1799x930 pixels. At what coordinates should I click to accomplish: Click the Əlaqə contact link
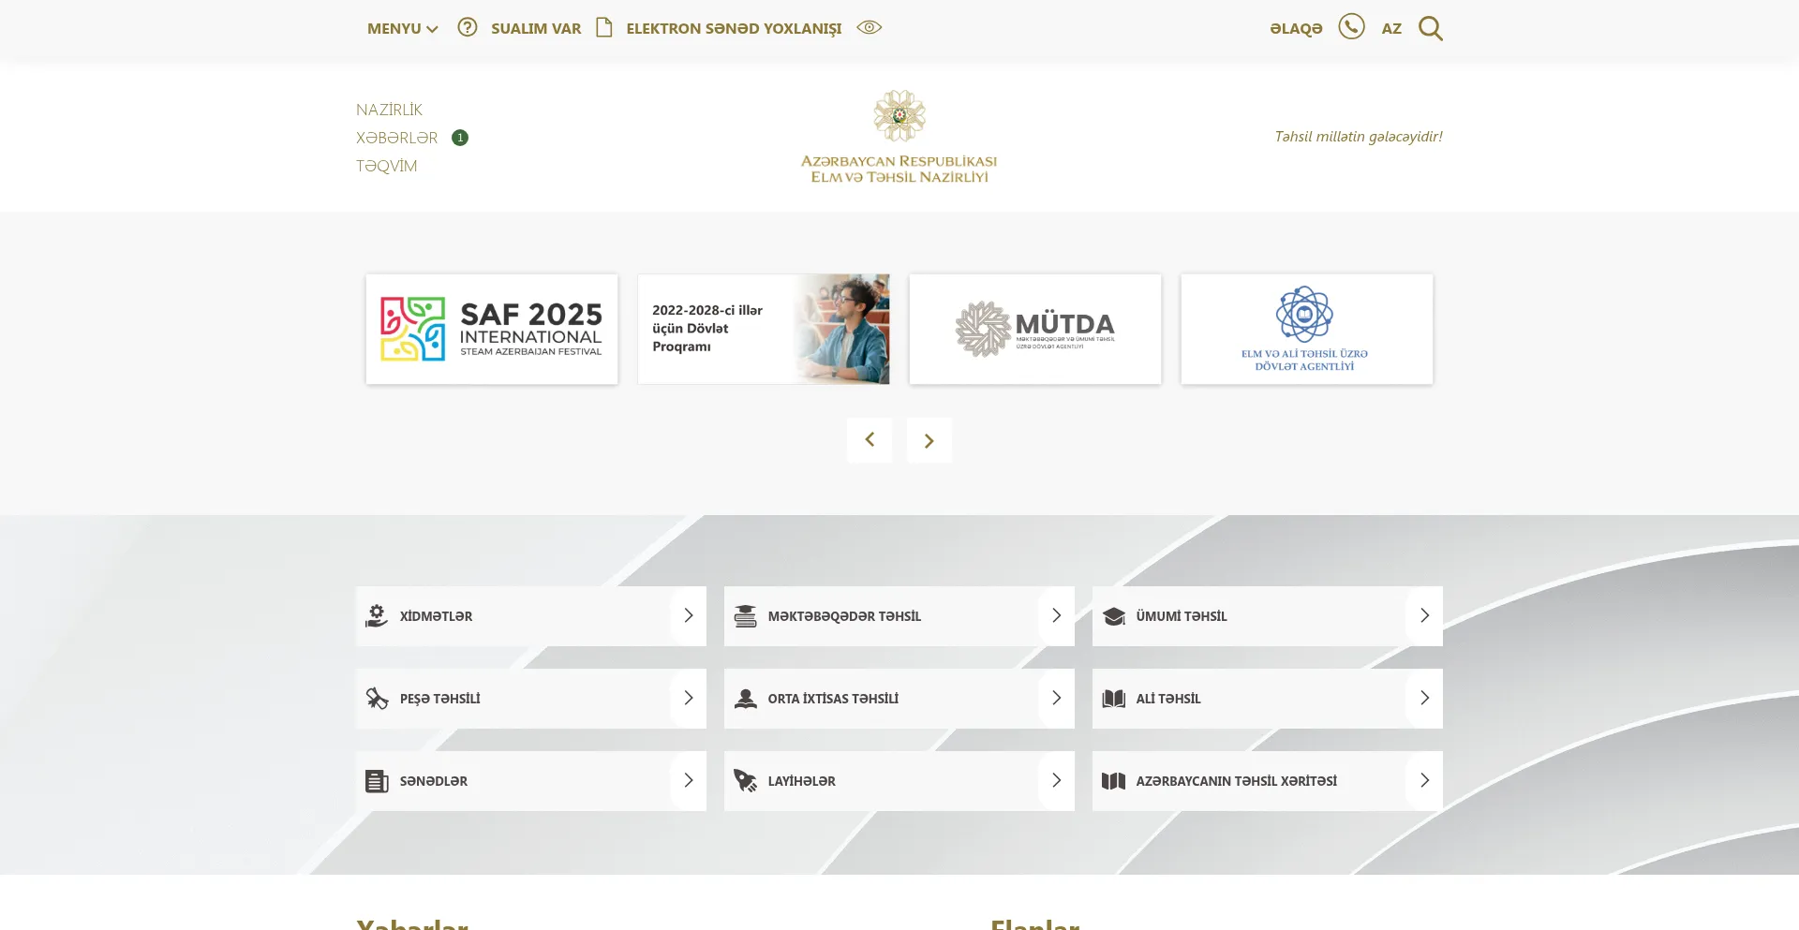(1296, 28)
